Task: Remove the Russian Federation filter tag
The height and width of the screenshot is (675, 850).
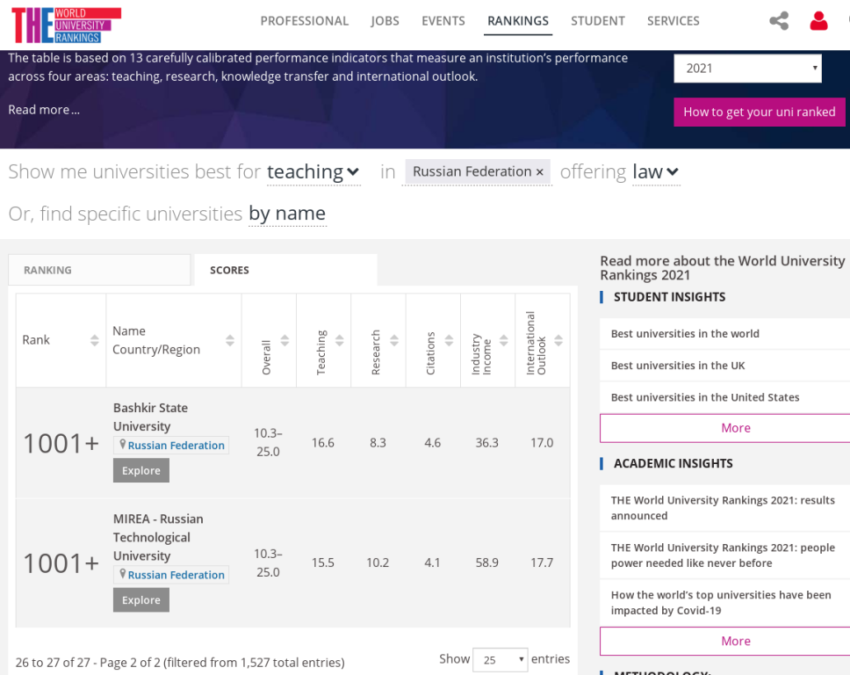Action: click(x=540, y=172)
